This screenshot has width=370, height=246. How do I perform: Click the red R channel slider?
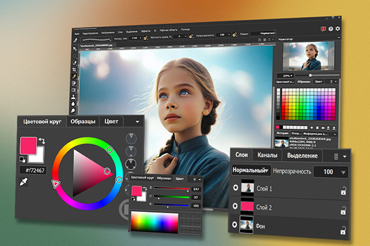(171, 189)
